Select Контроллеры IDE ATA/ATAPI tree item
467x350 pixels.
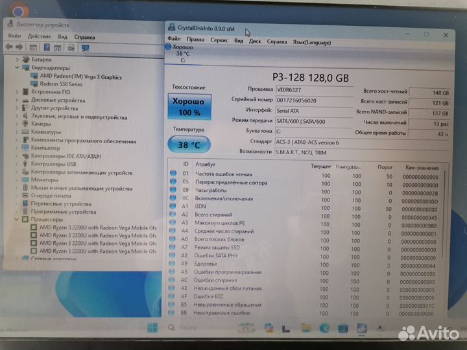(x=66, y=156)
